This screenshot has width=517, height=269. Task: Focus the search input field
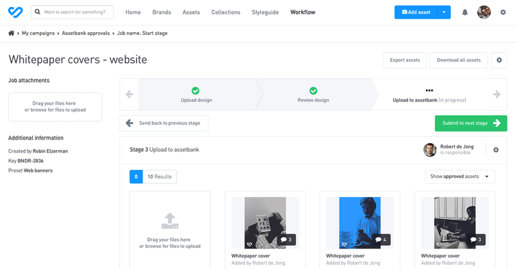pos(72,12)
